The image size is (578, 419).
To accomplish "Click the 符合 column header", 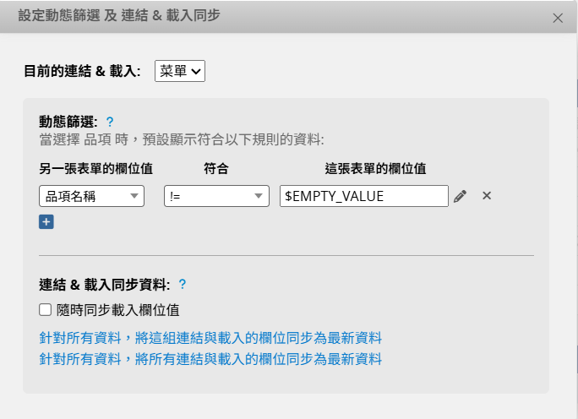I will (216, 168).
